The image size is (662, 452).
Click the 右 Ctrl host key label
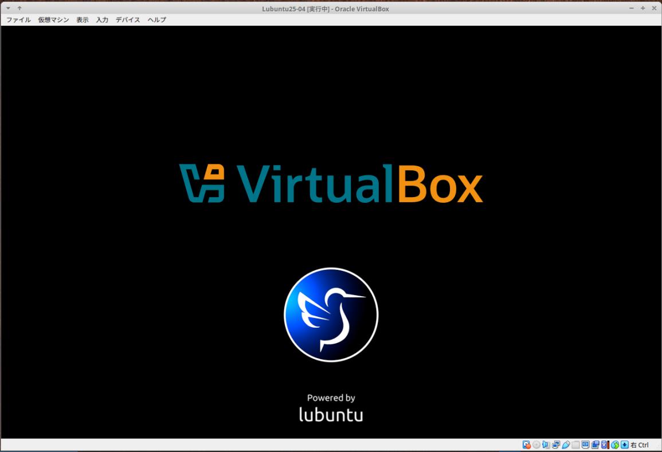click(x=639, y=445)
